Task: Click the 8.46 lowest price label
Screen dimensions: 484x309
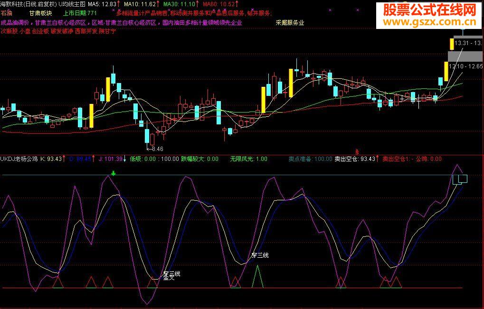Action: pos(158,149)
